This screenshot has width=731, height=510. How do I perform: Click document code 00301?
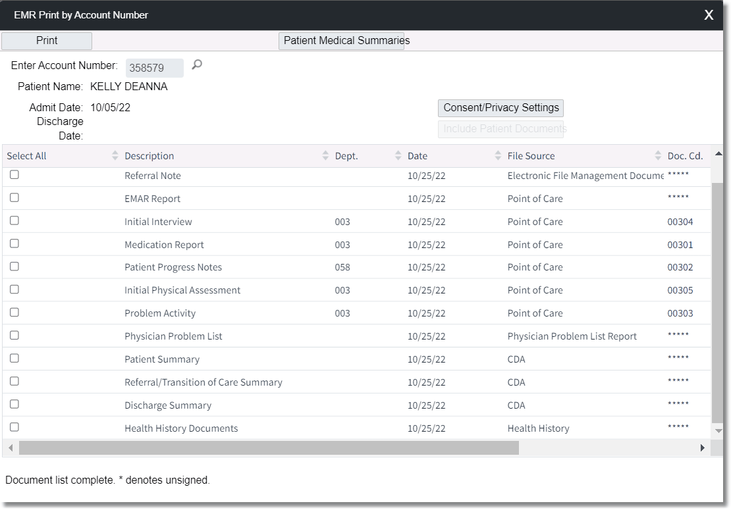click(680, 245)
